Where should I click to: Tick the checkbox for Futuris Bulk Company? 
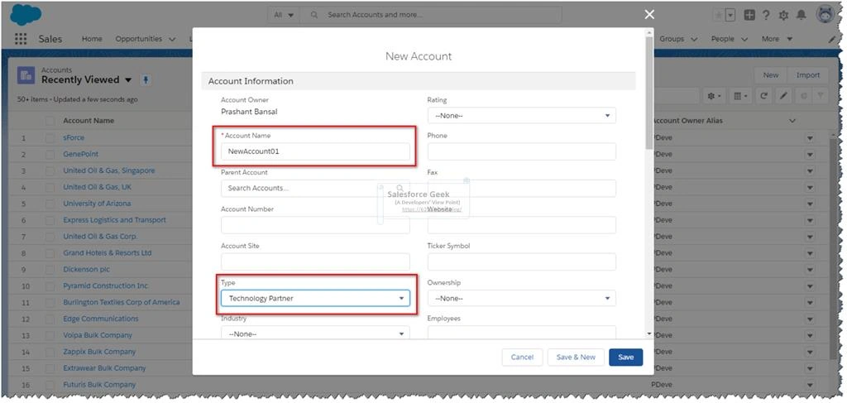[x=50, y=385]
